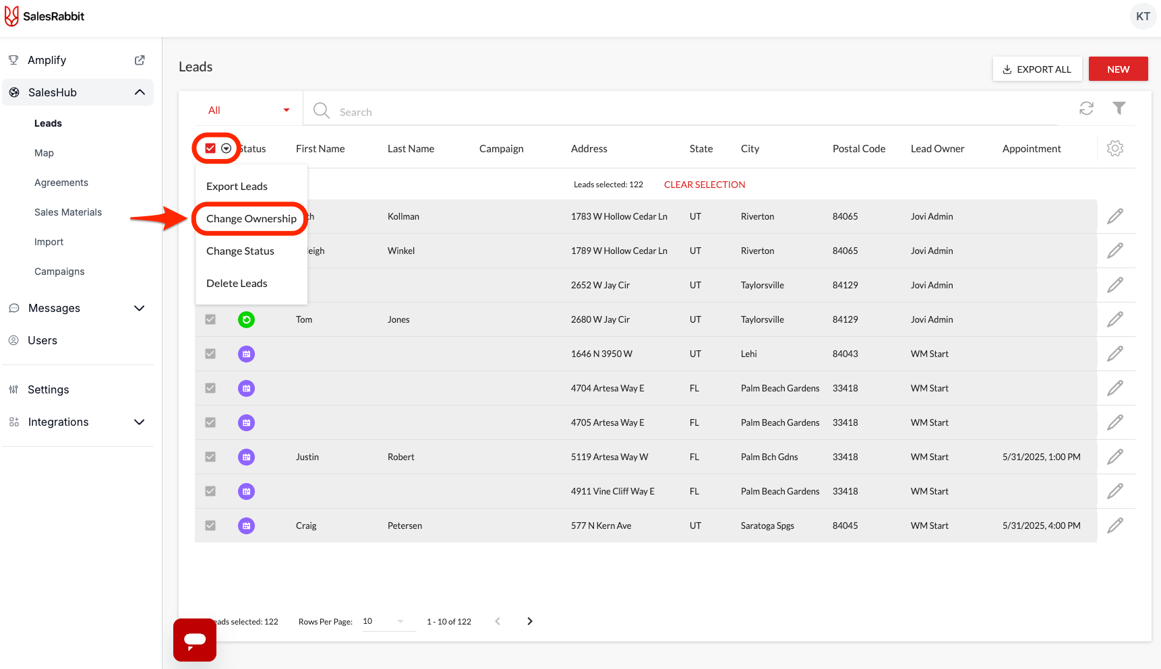Viewport: 1161px width, 669px height.
Task: Click Tom Jones green status icon
Action: 246,319
